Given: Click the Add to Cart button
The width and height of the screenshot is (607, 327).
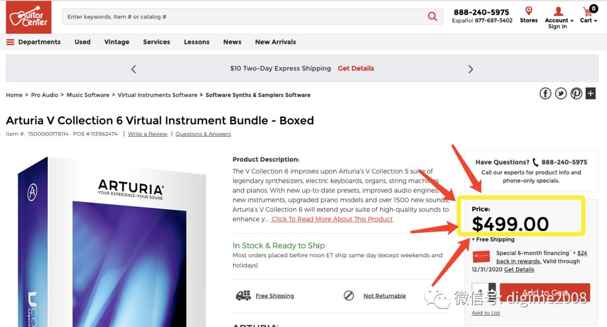Looking at the screenshot, I should coord(545,293).
